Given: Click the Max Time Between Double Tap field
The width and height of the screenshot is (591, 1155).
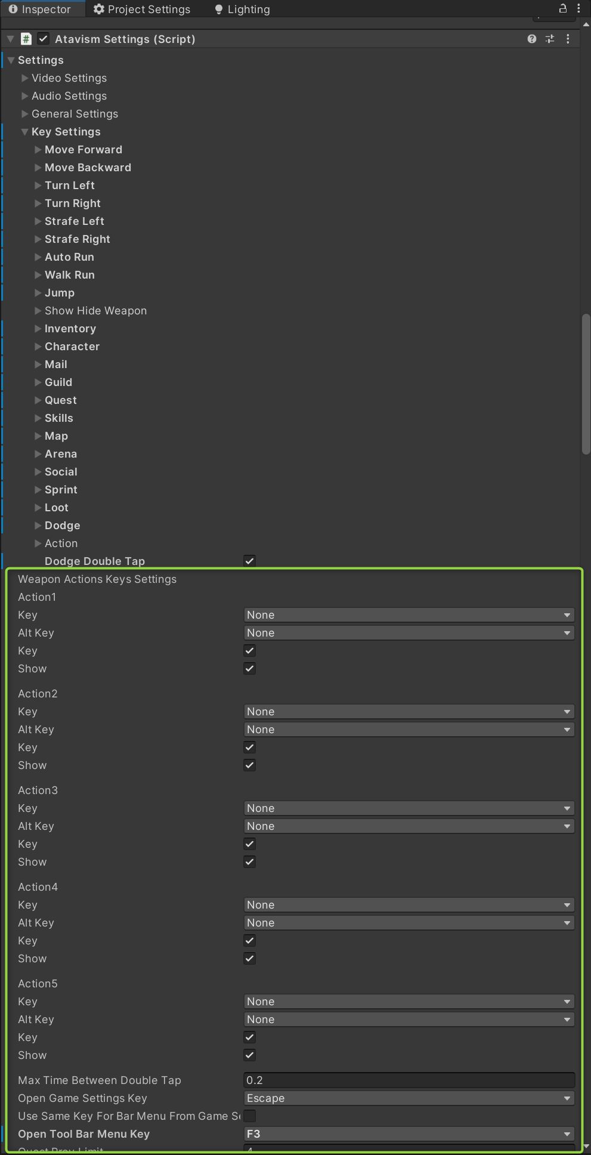Looking at the screenshot, I should pyautogui.click(x=409, y=1080).
